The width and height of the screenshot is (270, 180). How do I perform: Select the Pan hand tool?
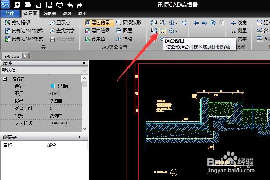183,23
